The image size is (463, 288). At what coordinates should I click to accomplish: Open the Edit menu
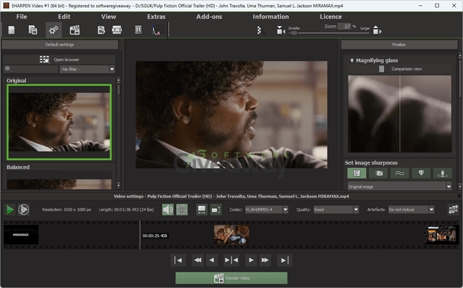pyautogui.click(x=64, y=17)
